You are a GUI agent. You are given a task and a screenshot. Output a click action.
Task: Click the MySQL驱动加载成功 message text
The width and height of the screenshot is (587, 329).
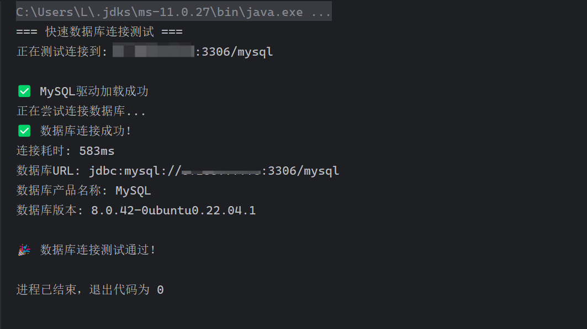[x=94, y=91]
